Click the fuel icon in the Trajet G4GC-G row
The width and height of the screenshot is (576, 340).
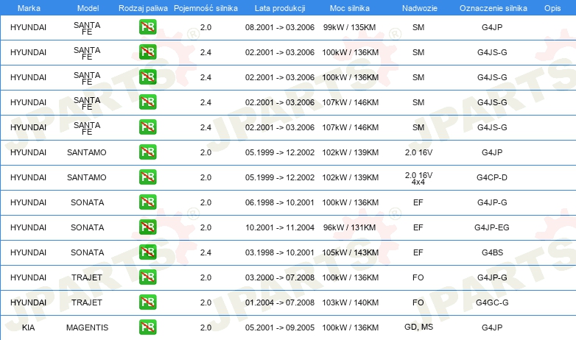(x=147, y=302)
